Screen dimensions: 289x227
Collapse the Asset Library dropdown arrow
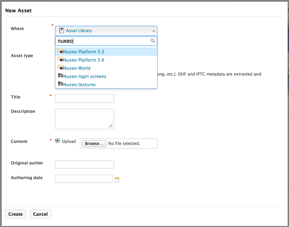(153, 31)
